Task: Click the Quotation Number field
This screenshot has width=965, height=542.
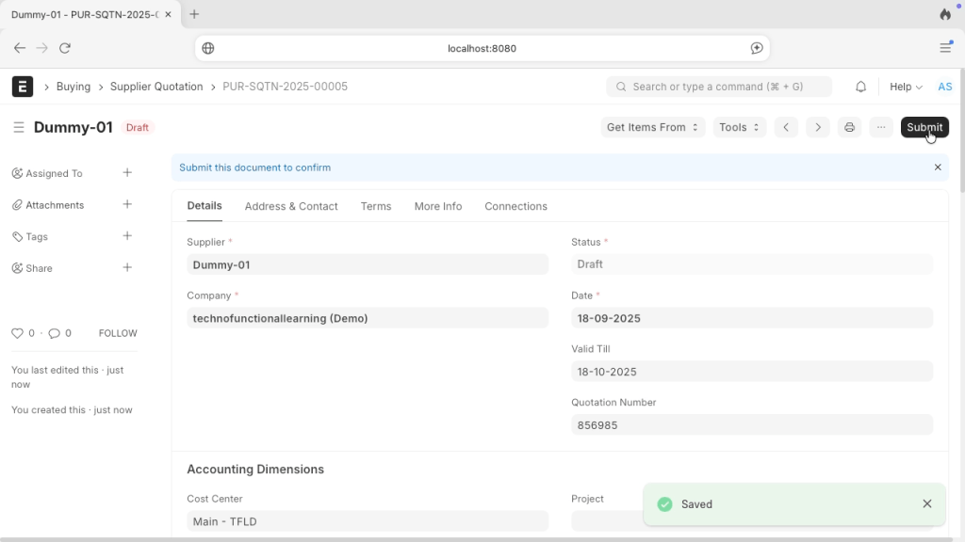Action: 751,425
